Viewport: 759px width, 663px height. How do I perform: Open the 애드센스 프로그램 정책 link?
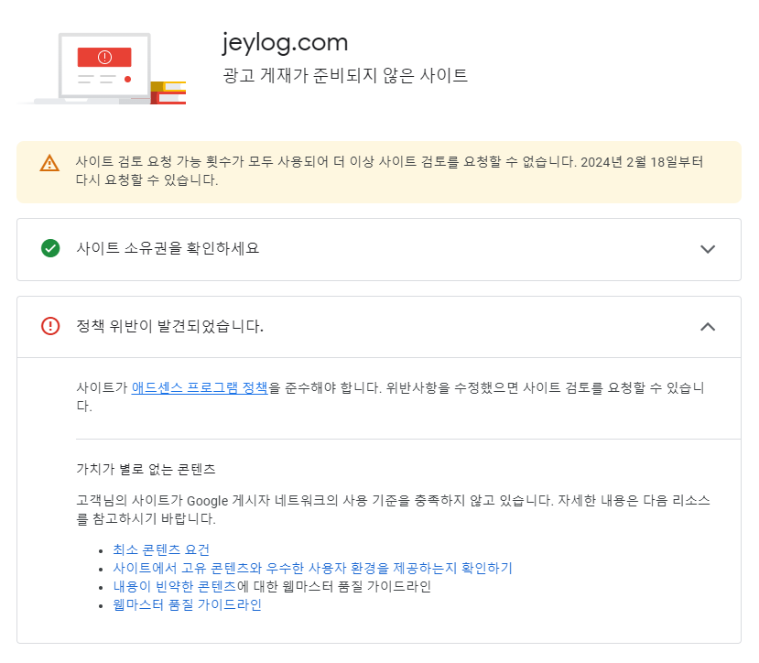click(200, 388)
